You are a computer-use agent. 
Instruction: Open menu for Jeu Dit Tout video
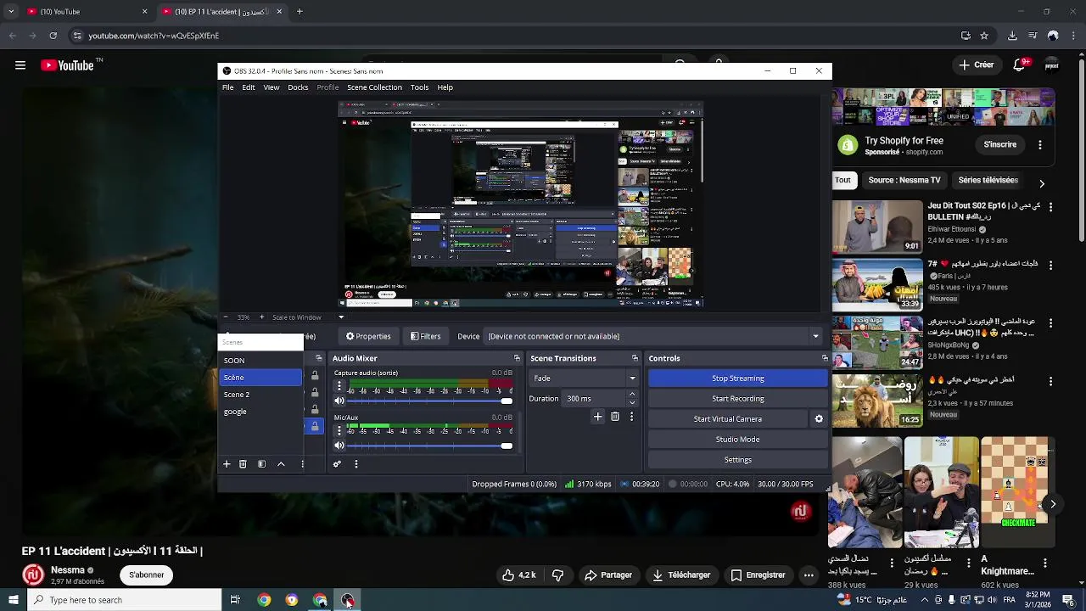1050,207
